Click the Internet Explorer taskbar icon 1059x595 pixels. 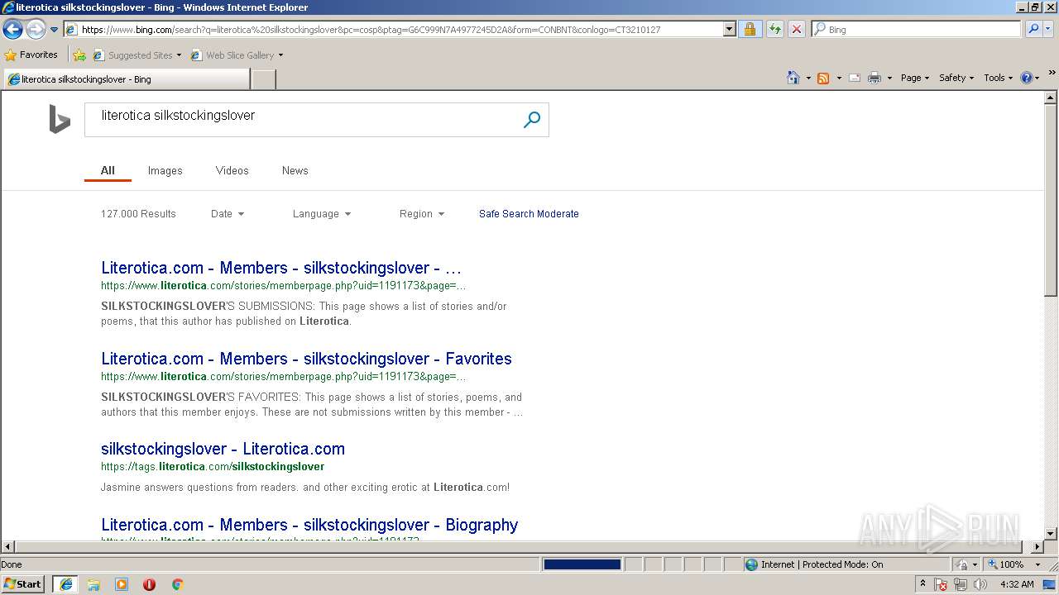[65, 584]
